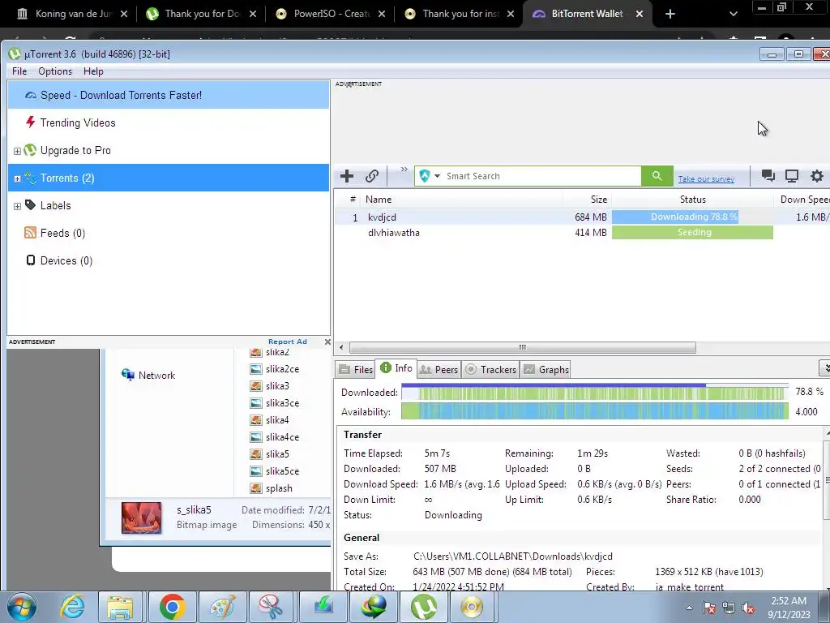830x623 pixels.
Task: Close the sidebar advertisement
Action: coord(327,342)
